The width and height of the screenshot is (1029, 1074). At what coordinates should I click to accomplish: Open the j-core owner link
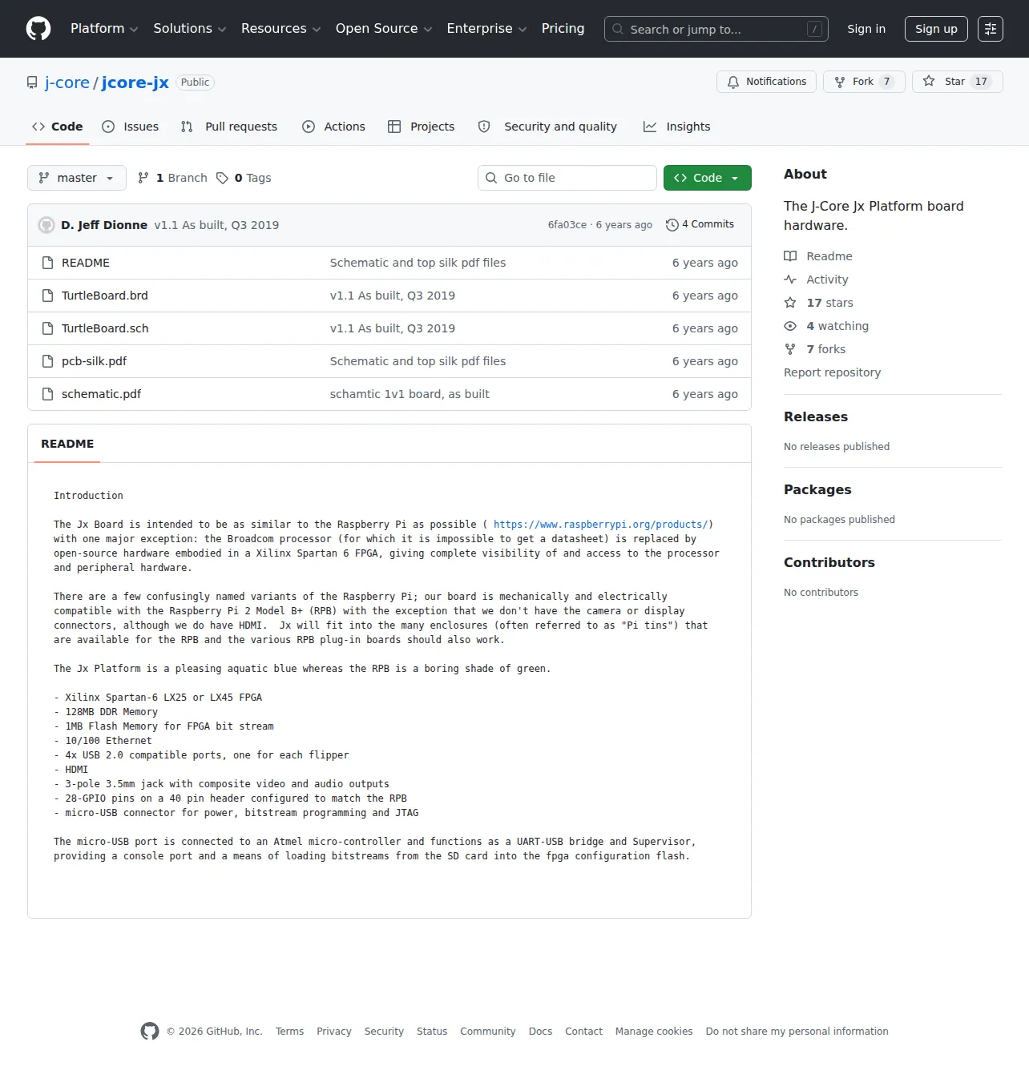point(67,82)
